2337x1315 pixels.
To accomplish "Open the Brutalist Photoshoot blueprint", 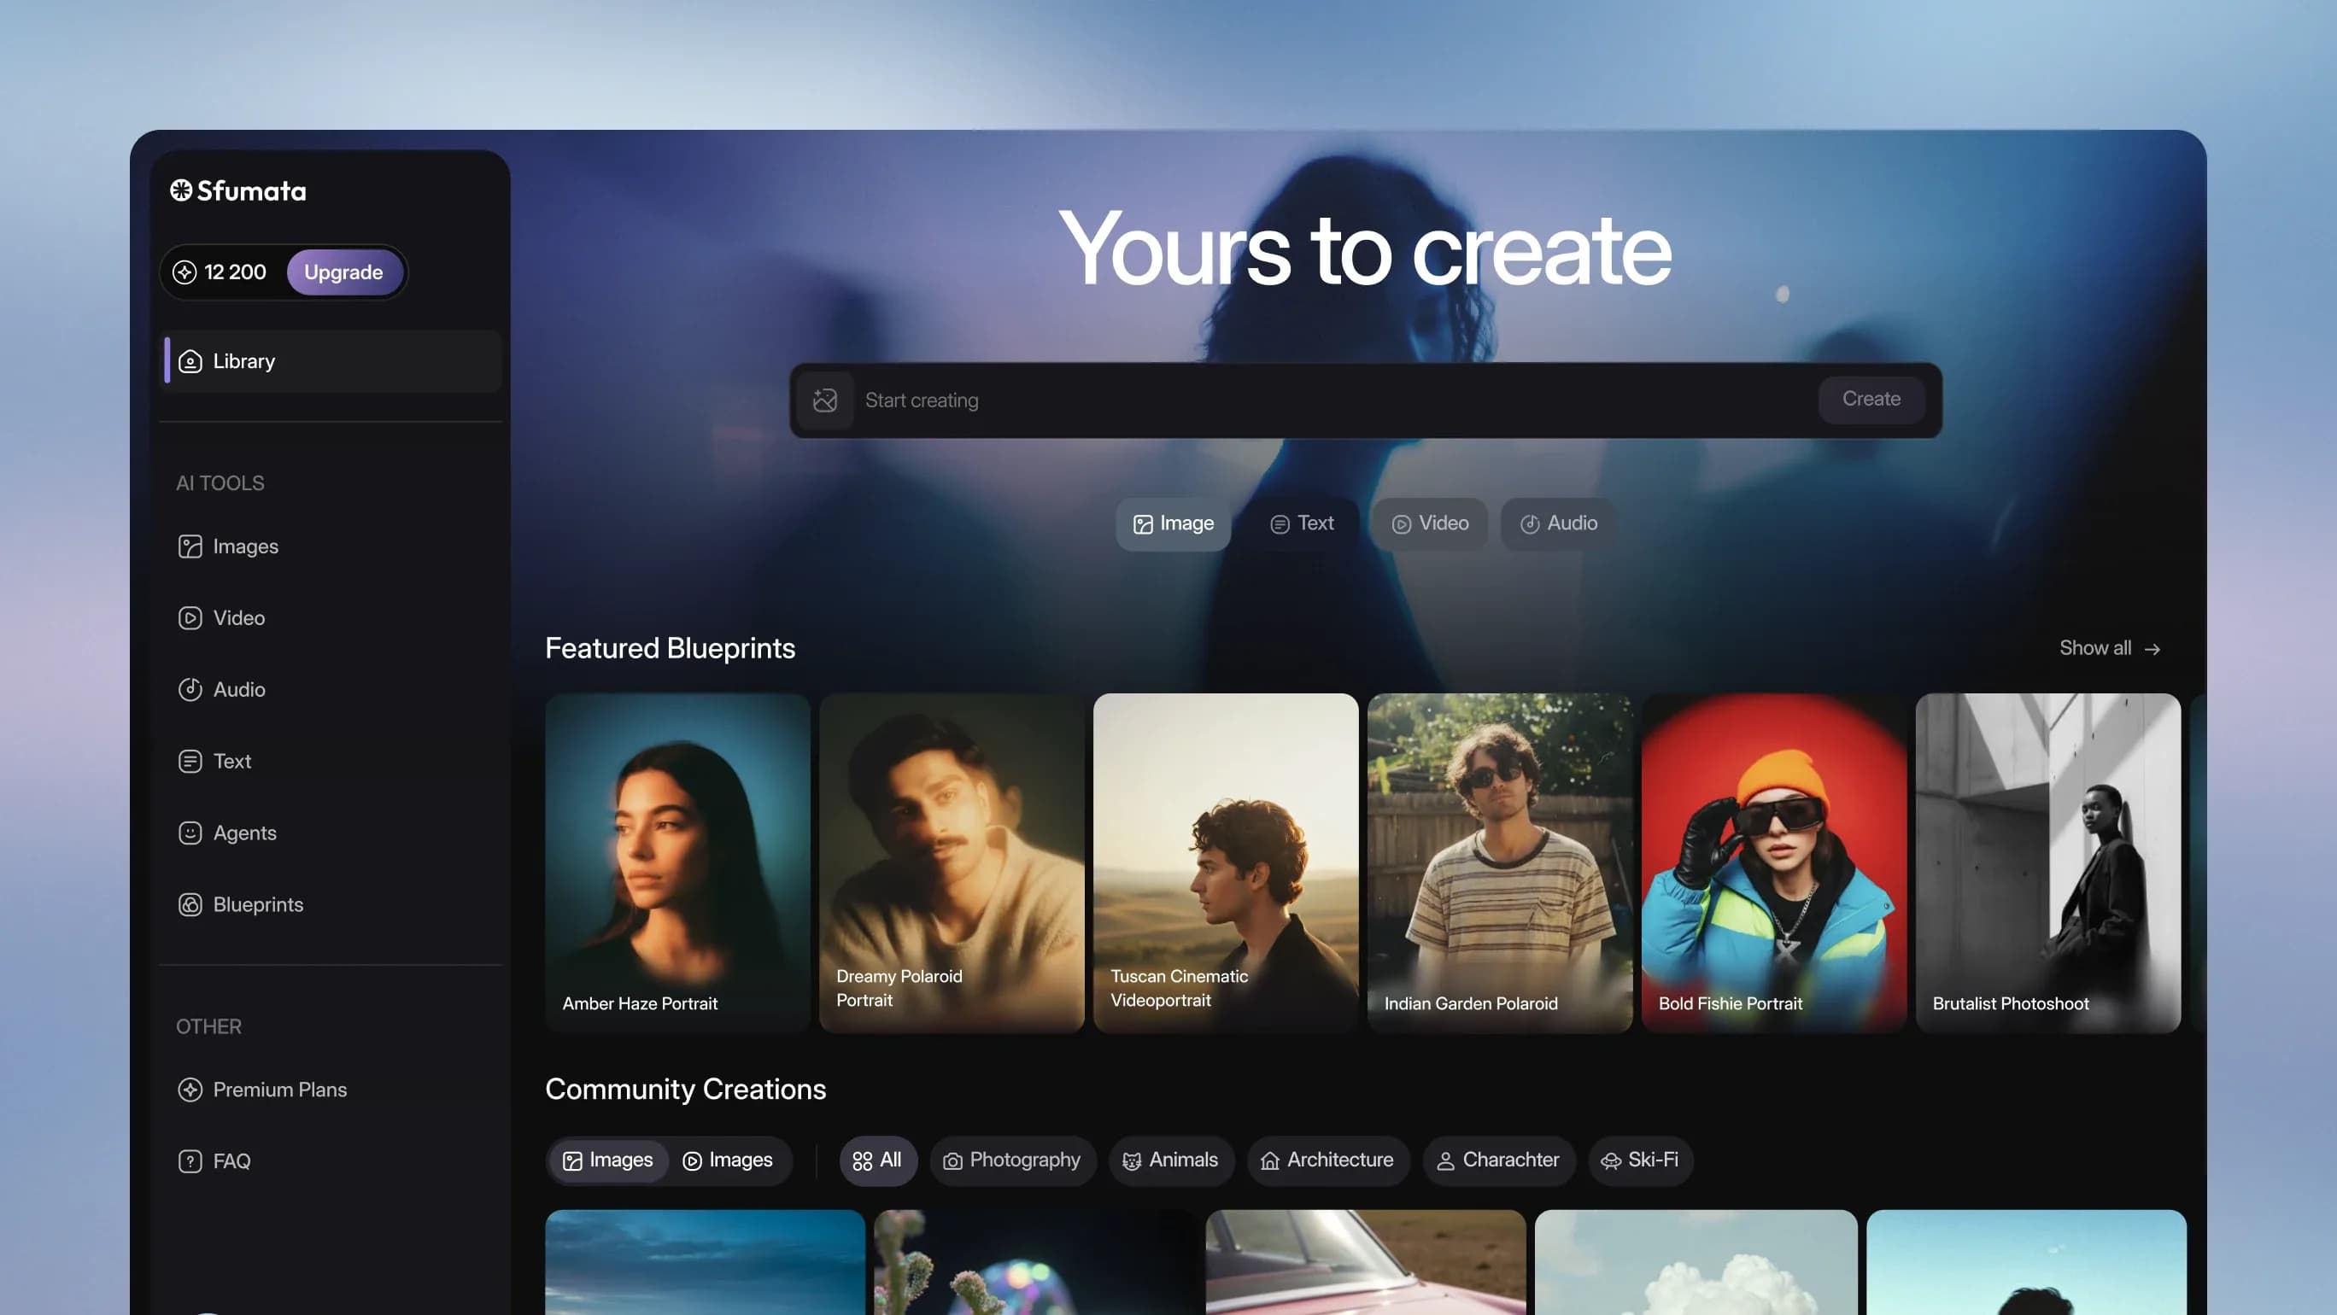I will 2047,862.
